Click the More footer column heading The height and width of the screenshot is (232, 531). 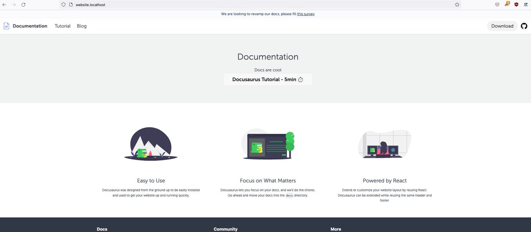(336, 229)
